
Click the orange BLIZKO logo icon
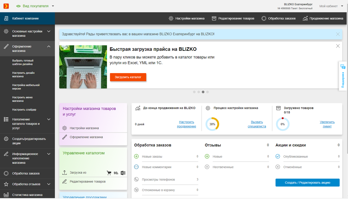tap(6, 6)
